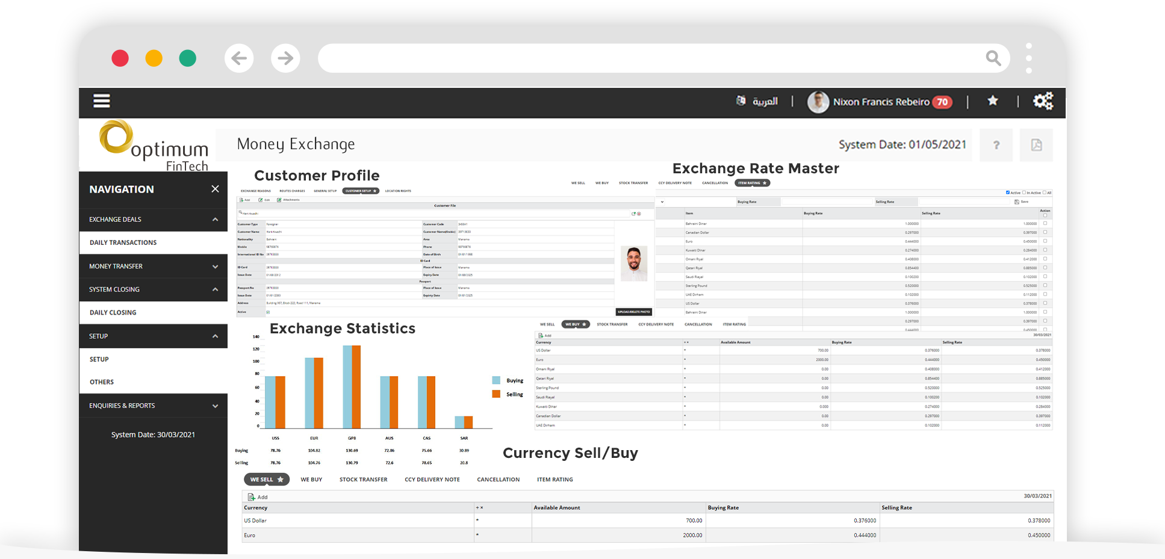Image resolution: width=1165 pixels, height=559 pixels.
Task: Click the orange Selling legend swatch
Action: pyautogui.click(x=496, y=394)
